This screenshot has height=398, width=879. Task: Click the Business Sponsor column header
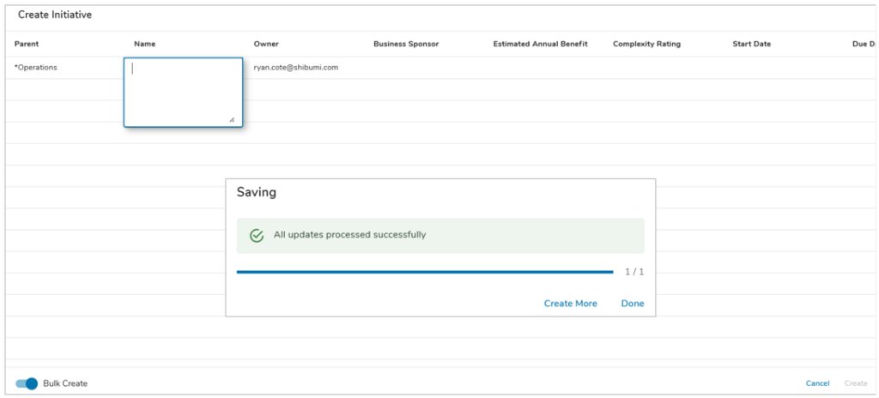click(x=406, y=44)
